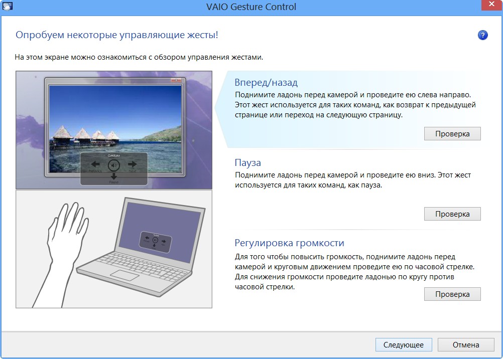This screenshot has width=503, height=359.
Task: Cancel the wizard with Отмена
Action: pyautogui.click(x=465, y=344)
